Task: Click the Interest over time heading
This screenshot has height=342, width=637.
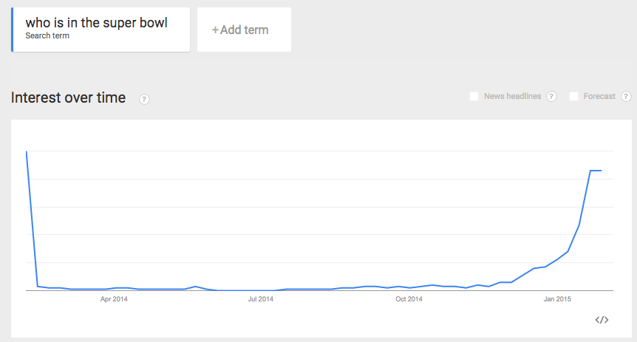Action: pos(69,98)
